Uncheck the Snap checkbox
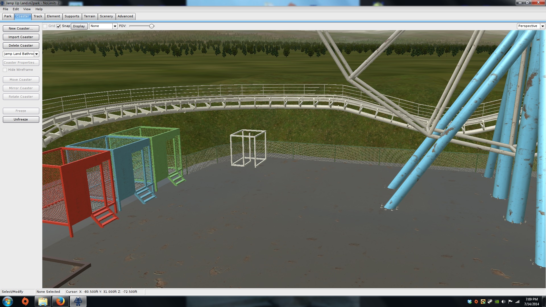The height and width of the screenshot is (307, 546). point(59,26)
